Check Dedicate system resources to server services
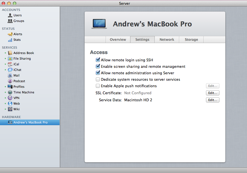This screenshot has width=247, height=173. [98, 79]
